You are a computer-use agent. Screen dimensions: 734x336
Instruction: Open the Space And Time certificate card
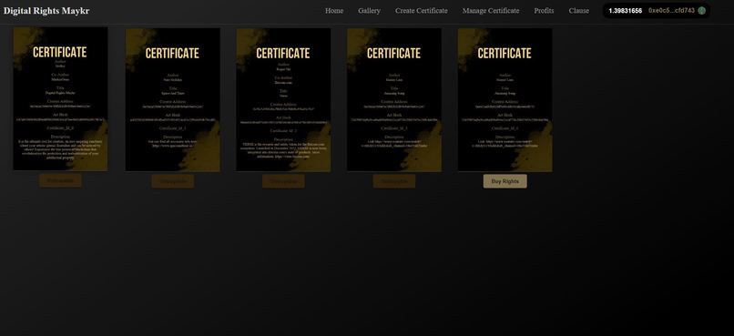tap(173, 99)
